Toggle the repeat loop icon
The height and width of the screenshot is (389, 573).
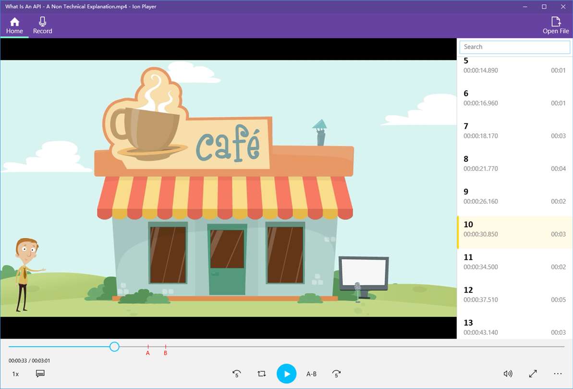click(x=262, y=374)
